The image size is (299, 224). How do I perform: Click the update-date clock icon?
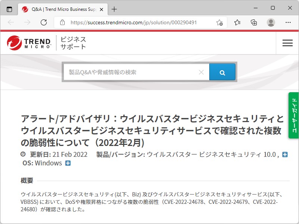(x=23, y=154)
